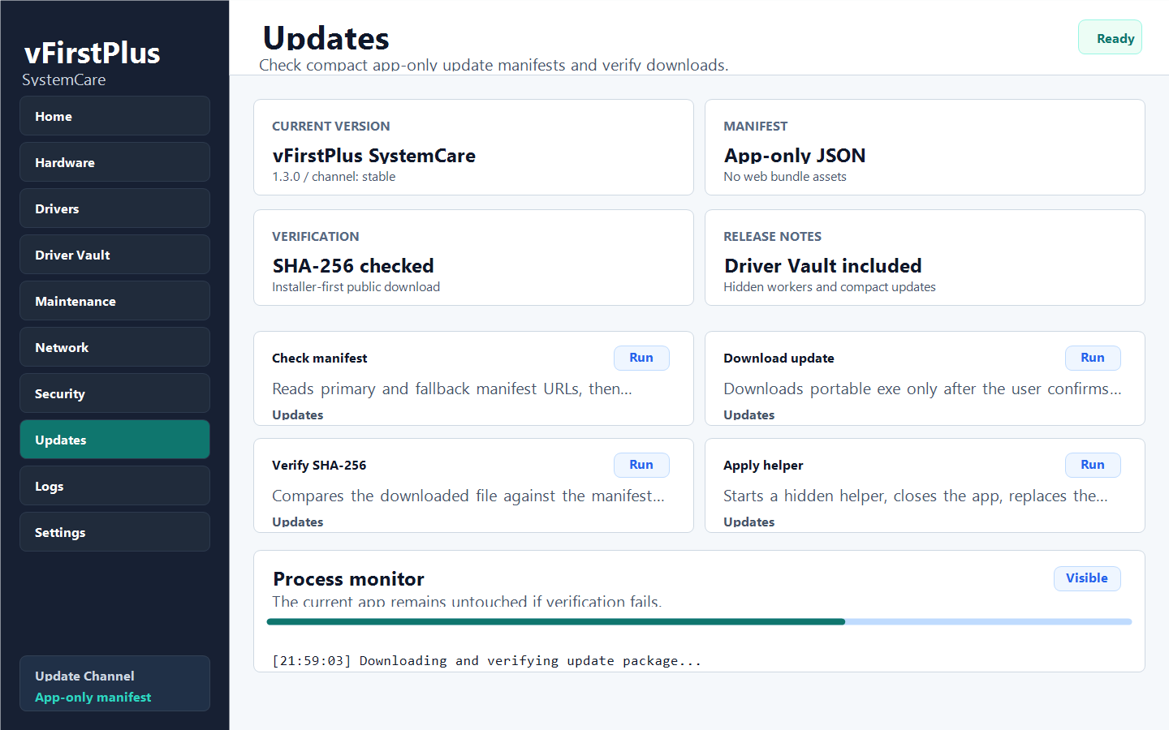
Task: Click the download progress bar
Action: 699,622
